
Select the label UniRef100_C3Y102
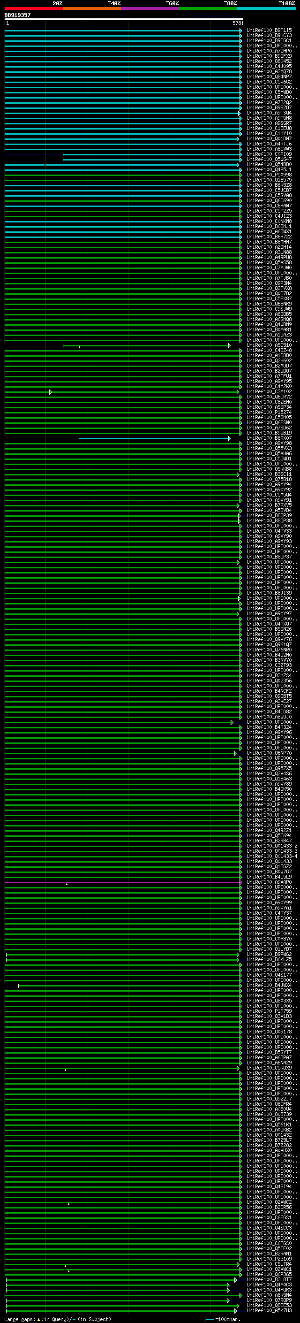click(x=269, y=391)
